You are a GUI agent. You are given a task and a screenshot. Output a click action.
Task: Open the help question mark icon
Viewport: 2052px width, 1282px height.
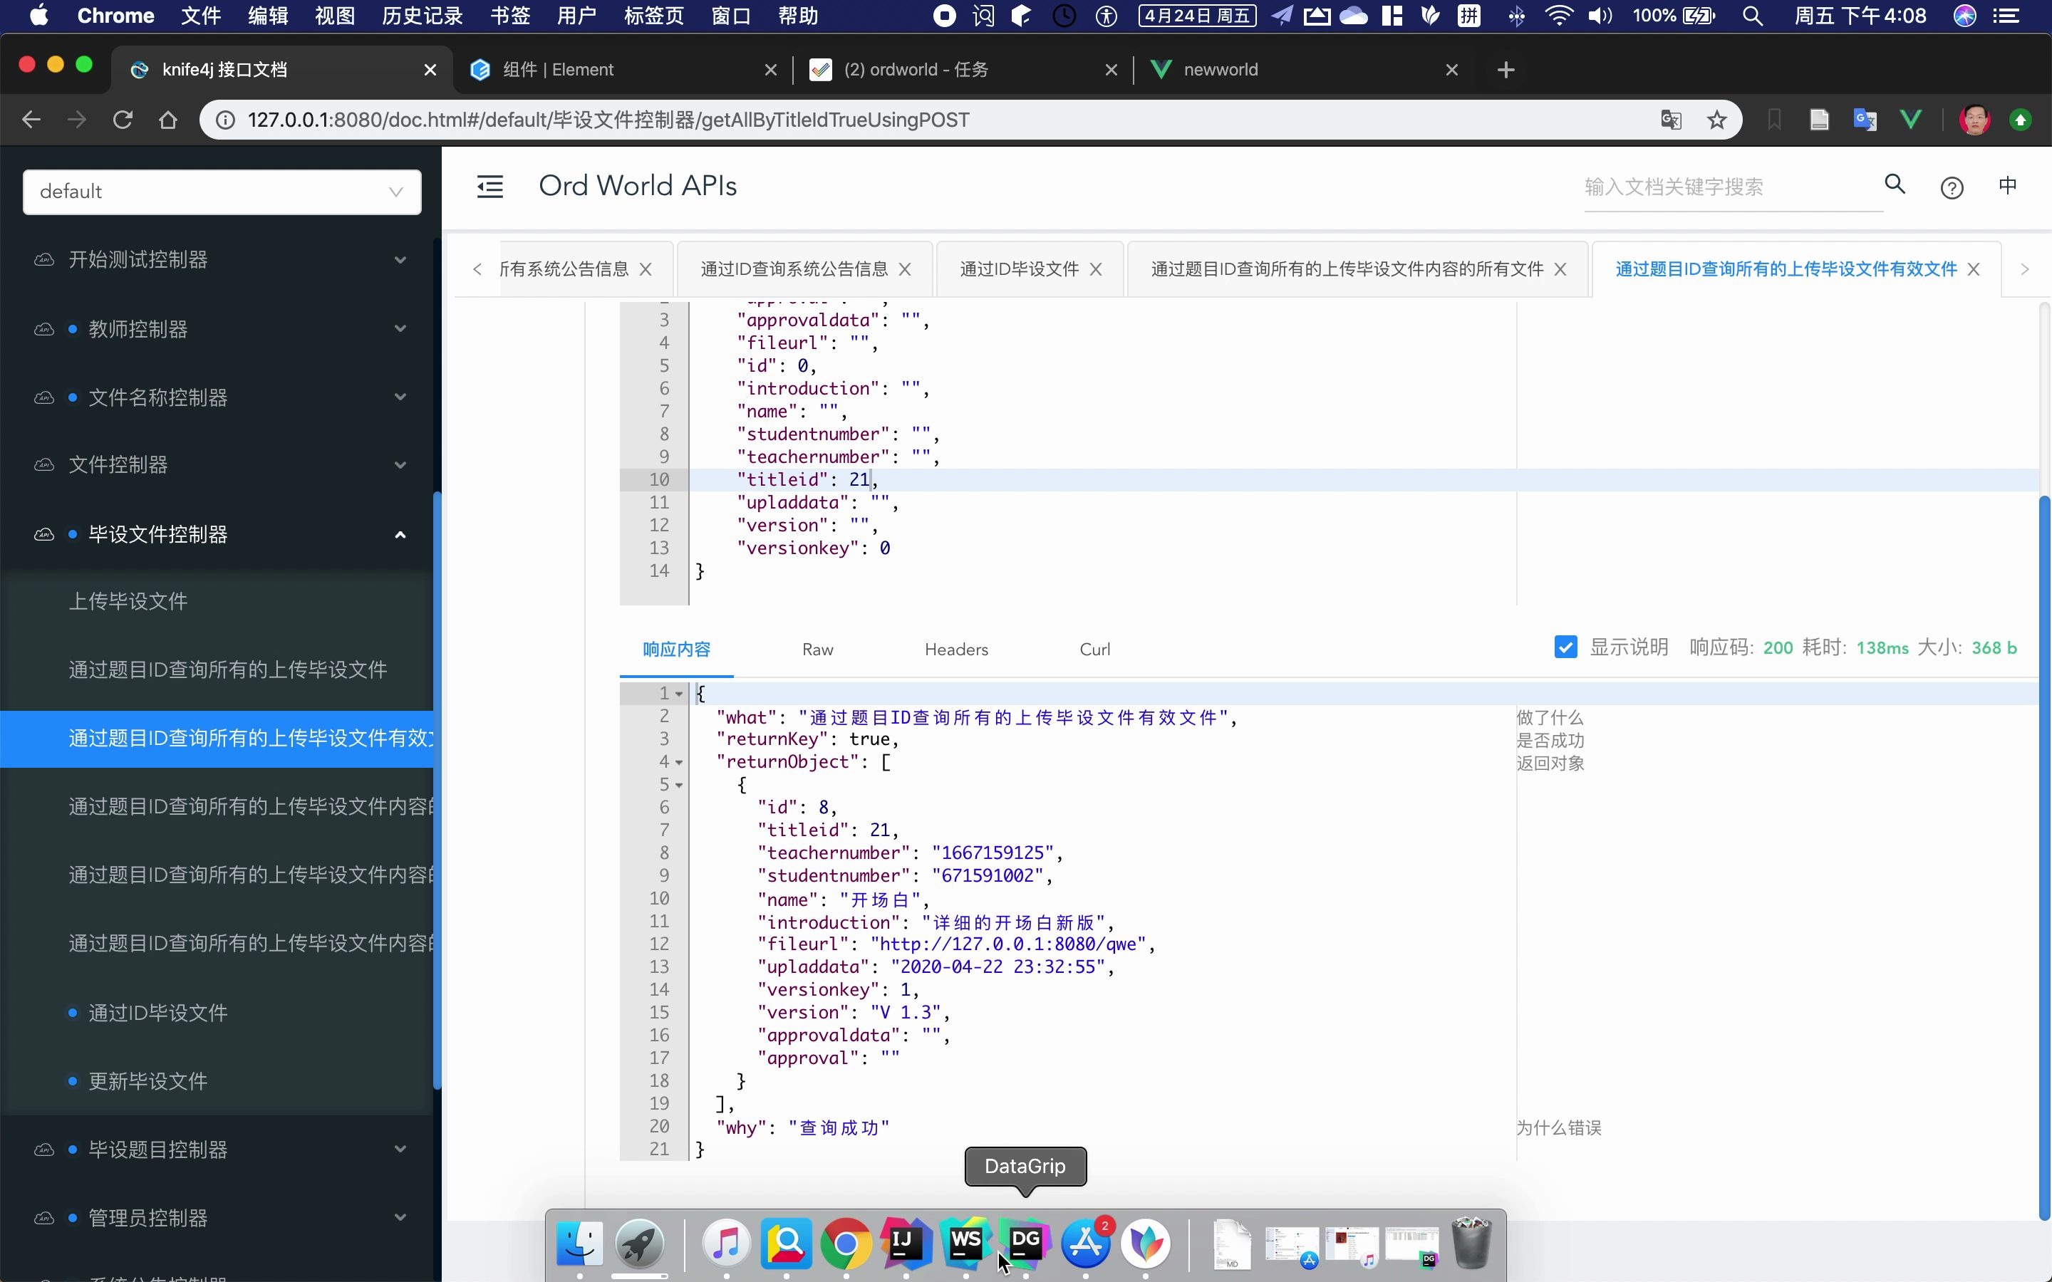pyautogui.click(x=1951, y=187)
